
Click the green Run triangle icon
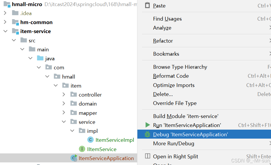point(148,125)
